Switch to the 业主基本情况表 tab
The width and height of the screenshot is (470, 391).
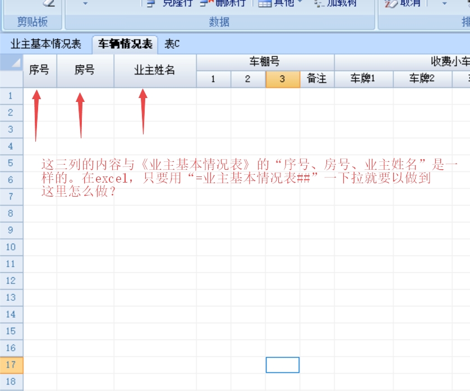(x=46, y=44)
